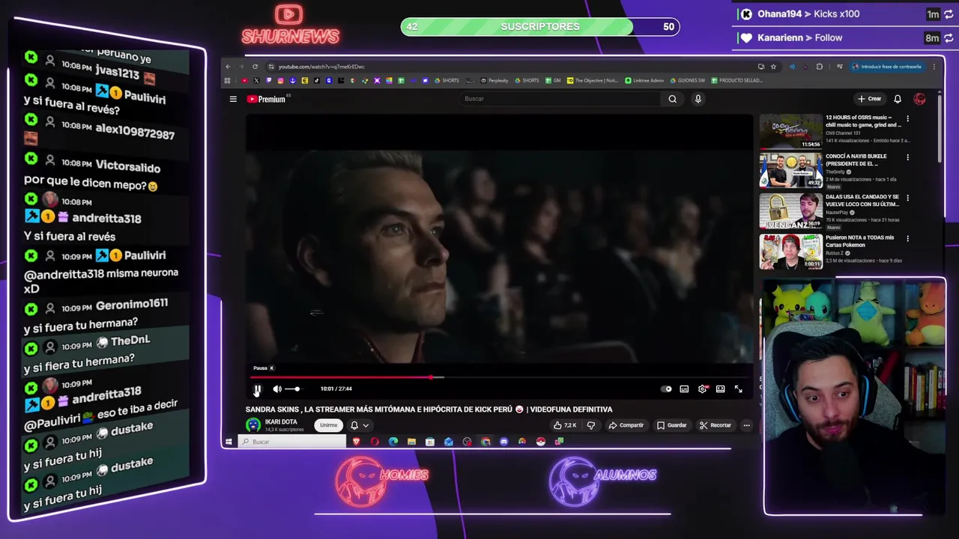Screen dimensions: 959x539
Task: Switch to theater mode view
Action: point(720,389)
